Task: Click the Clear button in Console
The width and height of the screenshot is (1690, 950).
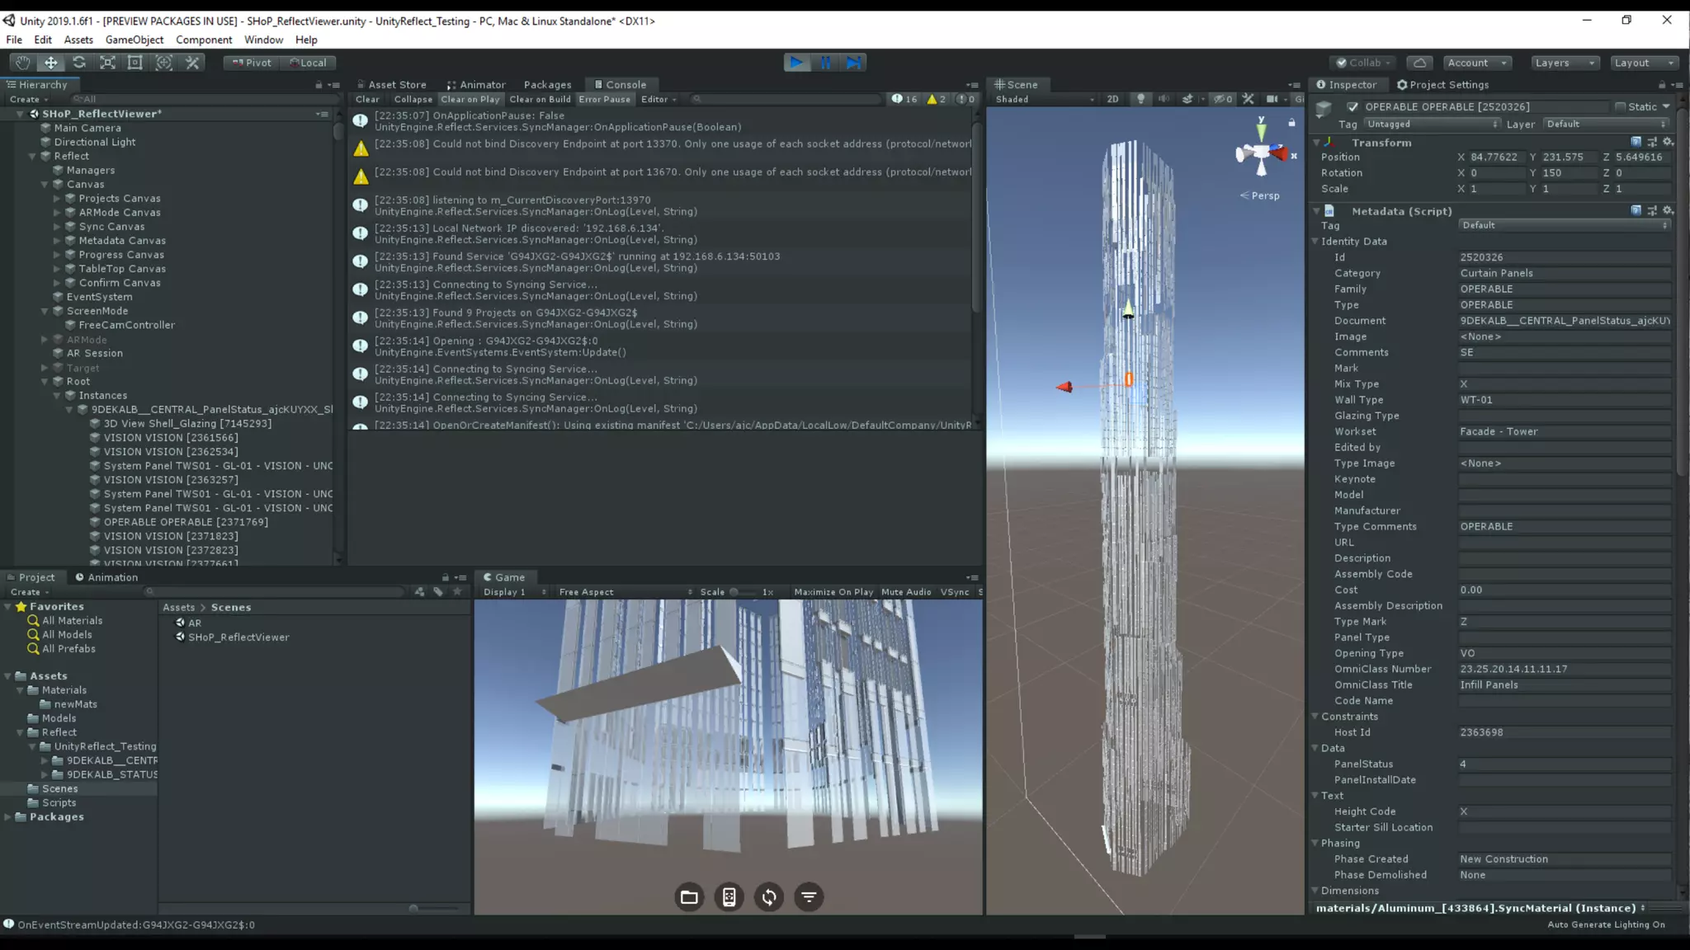Action: point(367,99)
